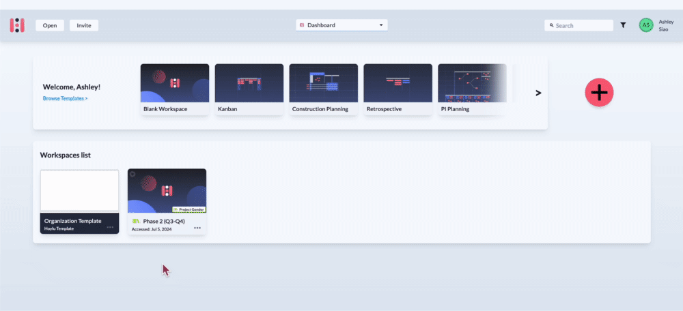This screenshot has width=683, height=311.
Task: Select the Construction Planning template
Action: 324,89
